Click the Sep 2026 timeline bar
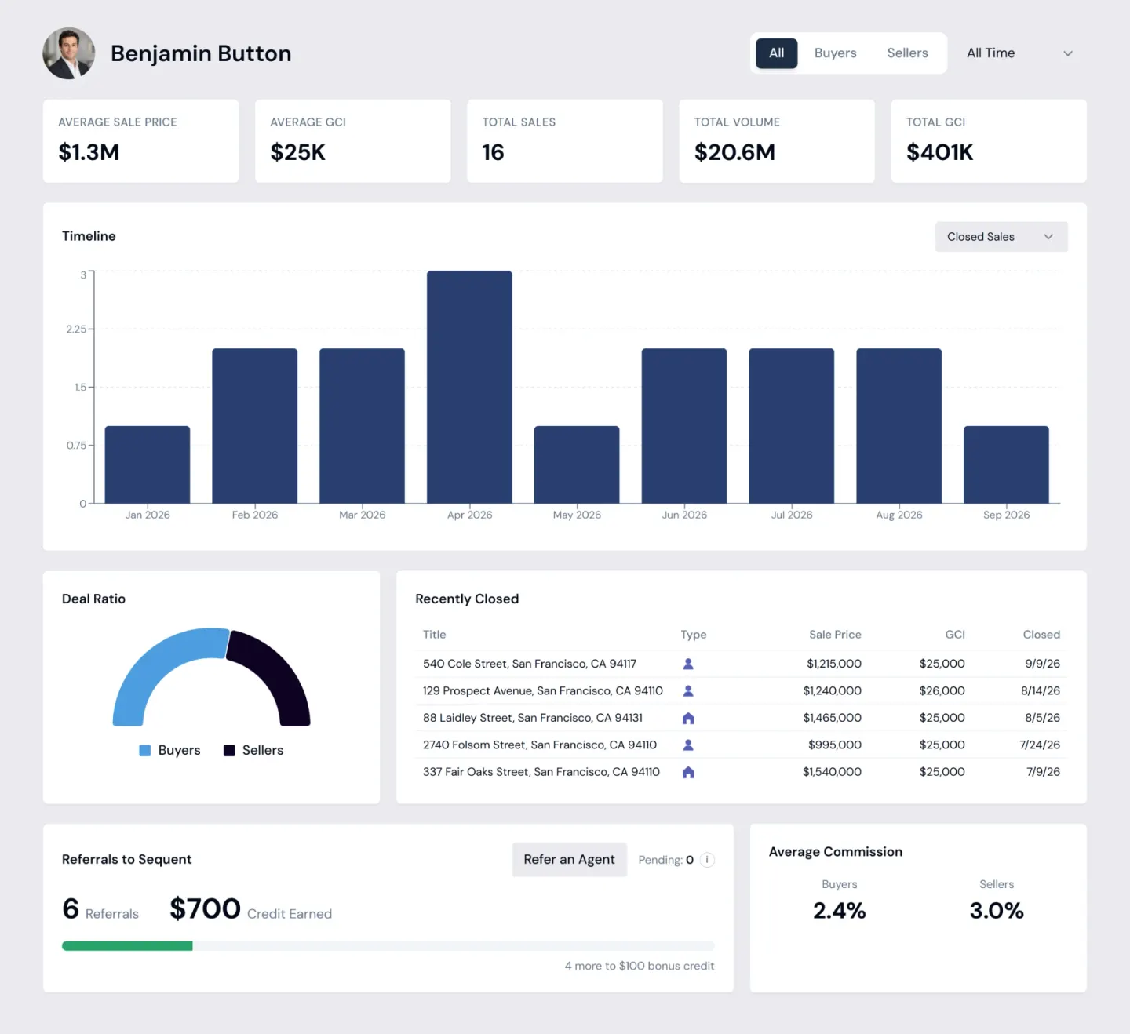1130x1034 pixels. (1006, 464)
